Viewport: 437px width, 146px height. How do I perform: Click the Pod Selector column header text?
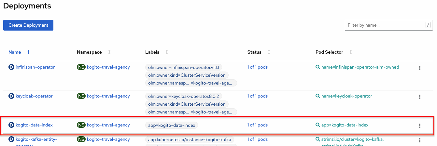[329, 52]
